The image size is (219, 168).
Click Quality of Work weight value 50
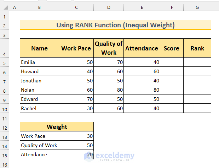coord(76,145)
